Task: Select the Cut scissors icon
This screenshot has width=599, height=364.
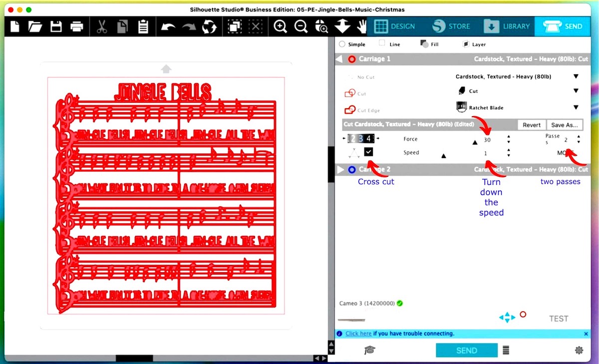Action: 102,26
